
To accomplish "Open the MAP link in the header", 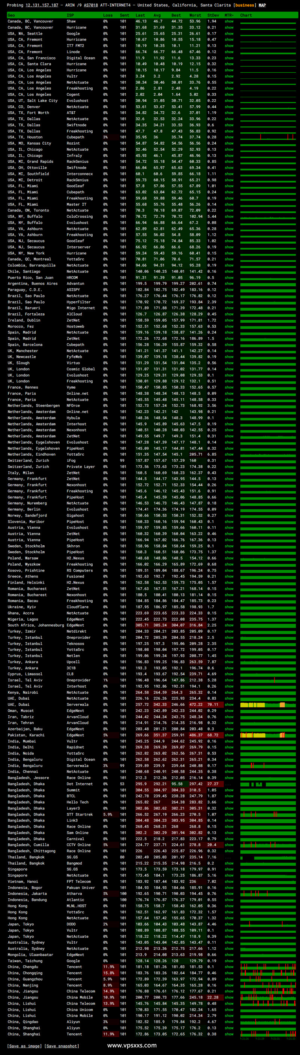I will pyautogui.click(x=262, y=5).
